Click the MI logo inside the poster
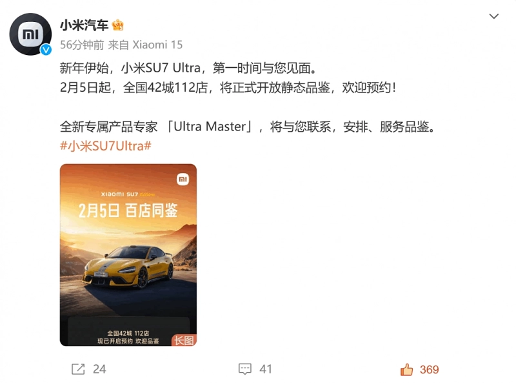516x383 pixels. [x=183, y=180]
